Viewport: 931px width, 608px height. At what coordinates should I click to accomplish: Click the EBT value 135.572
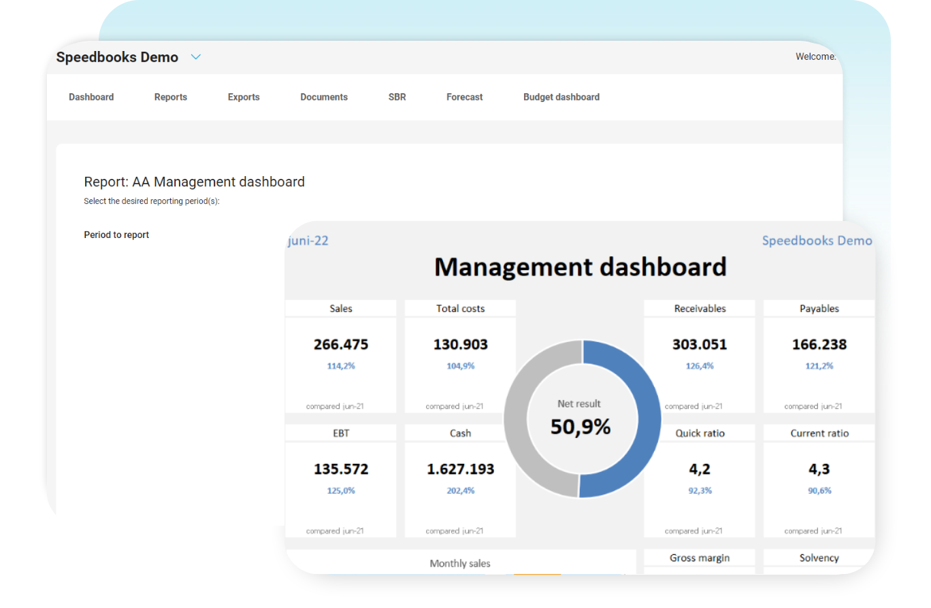click(341, 469)
